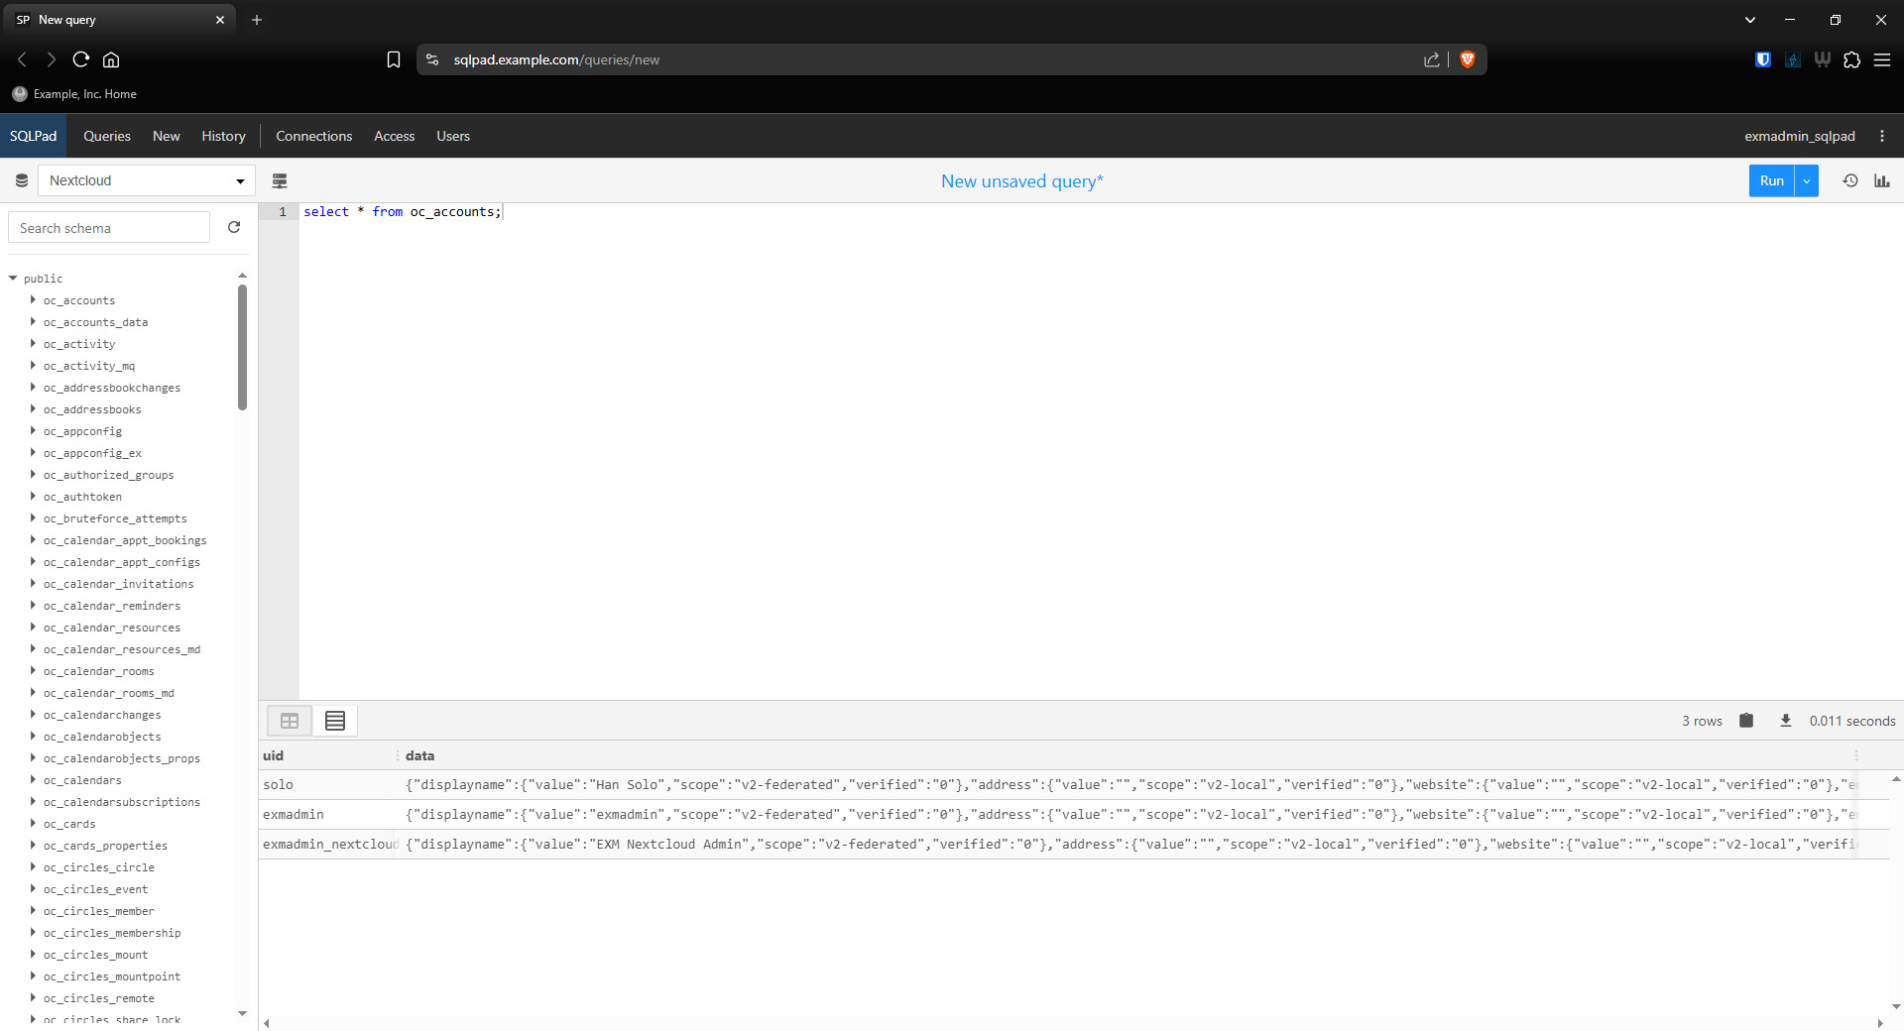Download the query results

coord(1785,721)
